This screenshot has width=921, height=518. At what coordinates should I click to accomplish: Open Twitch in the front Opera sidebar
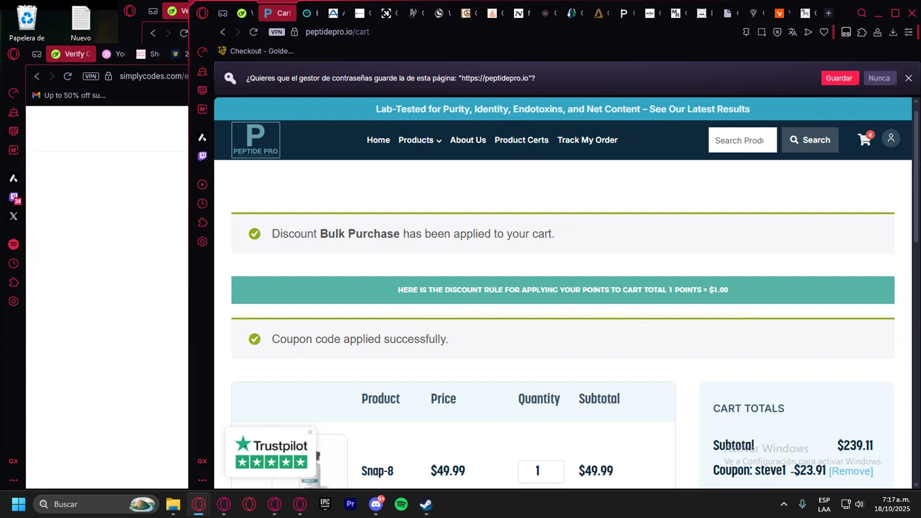point(202,157)
